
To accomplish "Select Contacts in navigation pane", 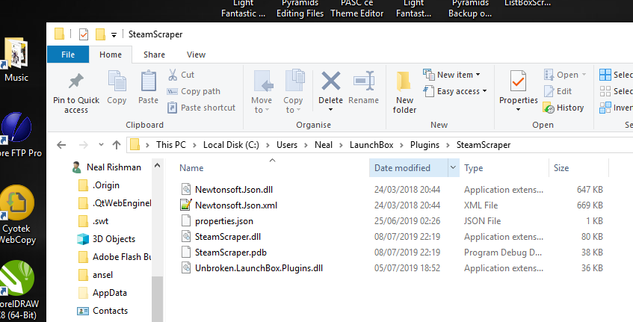I will click(110, 311).
